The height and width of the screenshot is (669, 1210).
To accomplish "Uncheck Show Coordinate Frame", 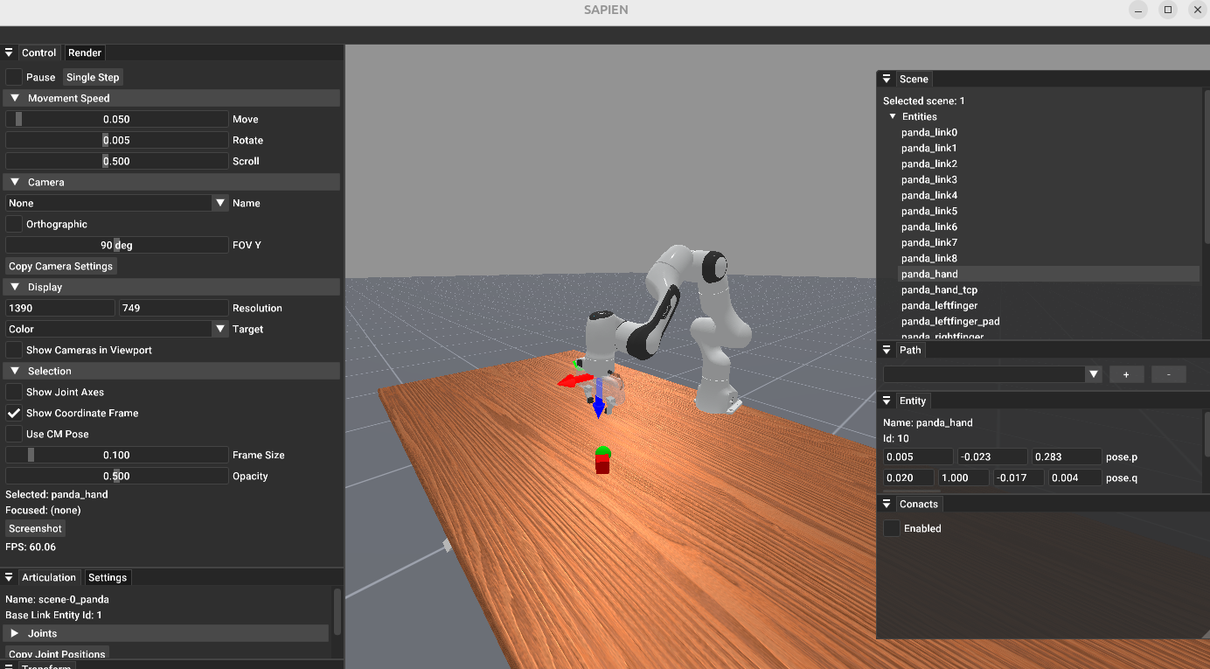I will click(14, 413).
